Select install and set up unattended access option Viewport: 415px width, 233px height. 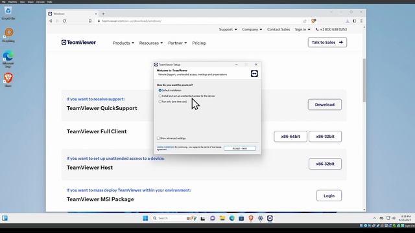160,96
